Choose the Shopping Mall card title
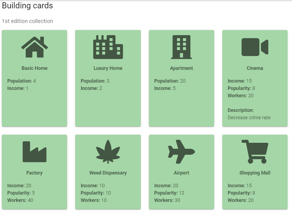This screenshot has width=292, height=215. (x=255, y=173)
